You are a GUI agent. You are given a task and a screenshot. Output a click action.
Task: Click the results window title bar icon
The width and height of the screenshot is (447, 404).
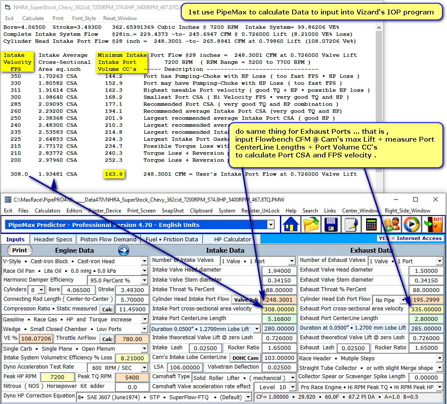[x=8, y=7]
